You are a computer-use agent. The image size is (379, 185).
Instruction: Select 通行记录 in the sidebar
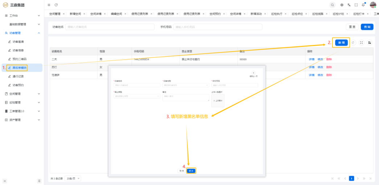point(18,77)
